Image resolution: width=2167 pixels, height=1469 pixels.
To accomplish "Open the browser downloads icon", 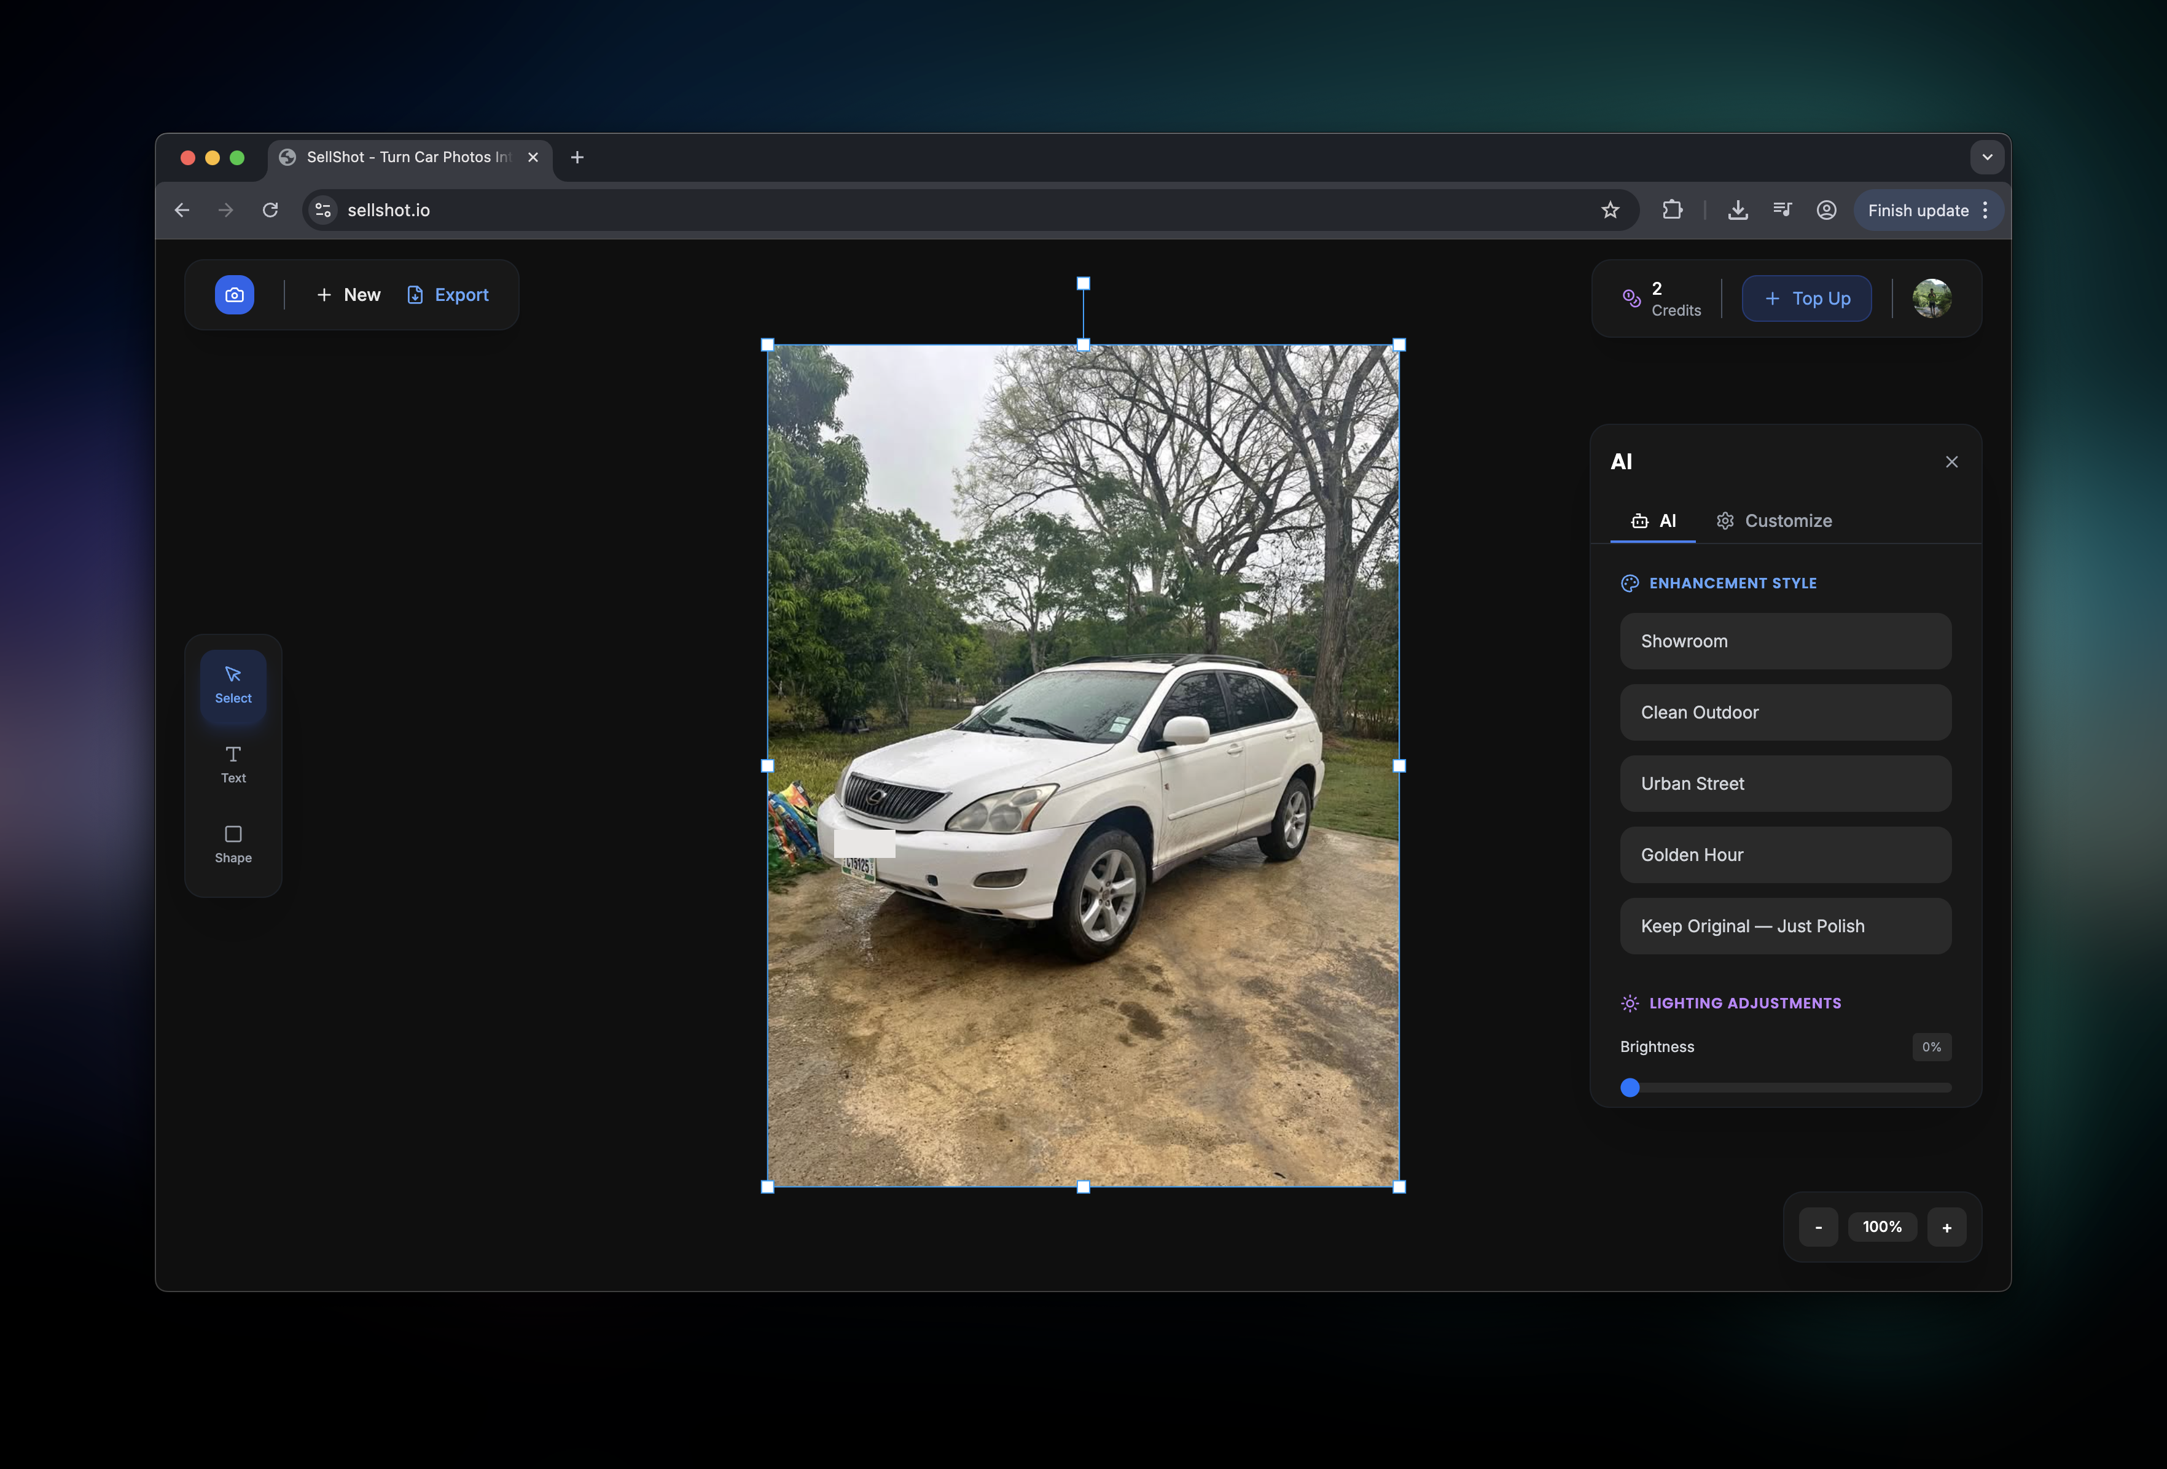I will (1737, 211).
